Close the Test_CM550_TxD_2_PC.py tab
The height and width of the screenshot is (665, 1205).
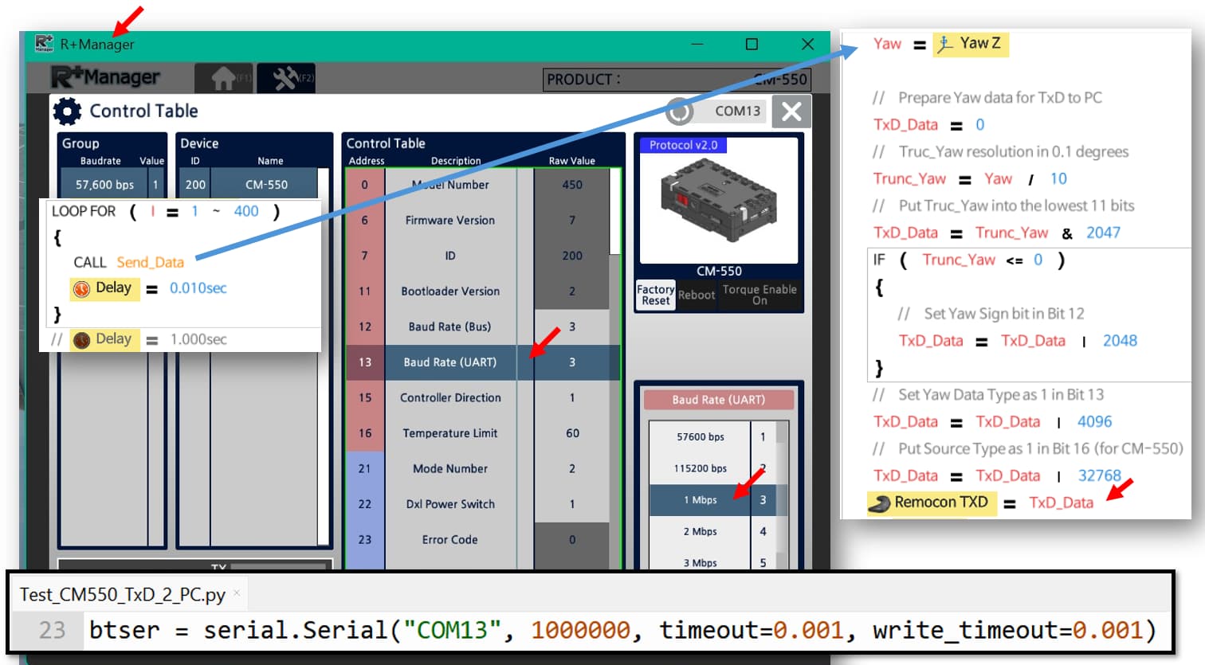tap(237, 593)
